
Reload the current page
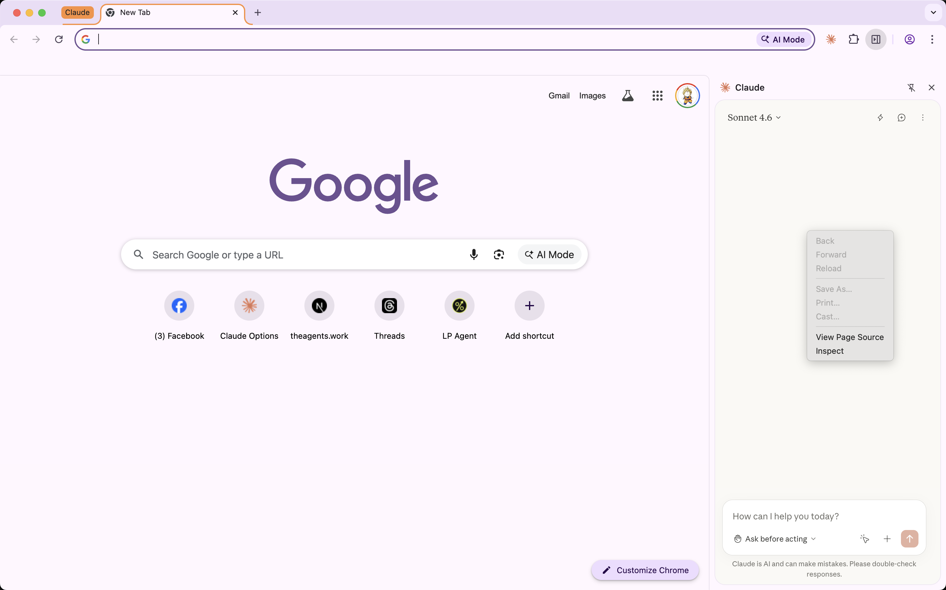pos(59,39)
